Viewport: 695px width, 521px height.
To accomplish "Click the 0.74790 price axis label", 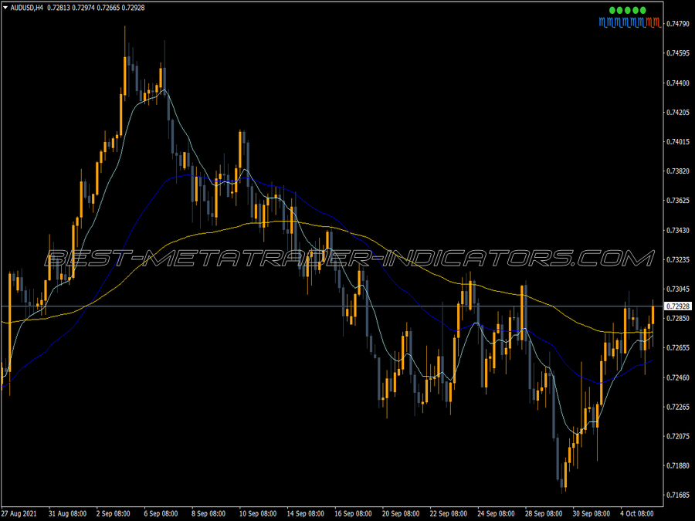I will 678,24.
